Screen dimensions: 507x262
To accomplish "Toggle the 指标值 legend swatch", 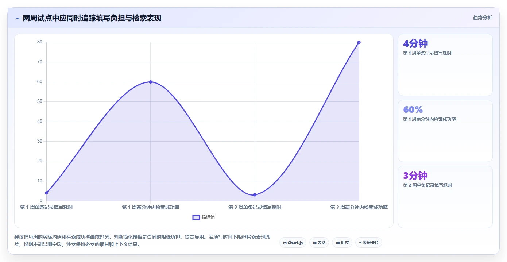I will pos(196,217).
